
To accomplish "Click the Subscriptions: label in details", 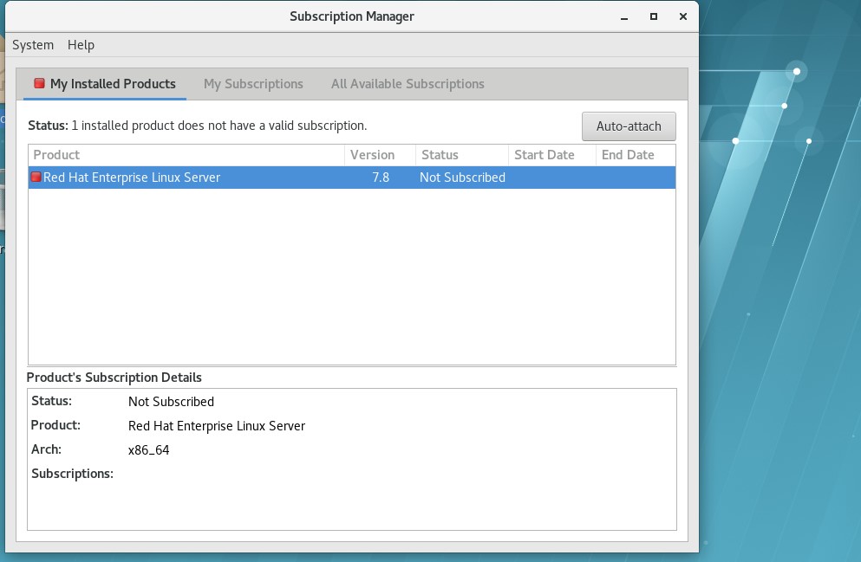I will pos(73,474).
